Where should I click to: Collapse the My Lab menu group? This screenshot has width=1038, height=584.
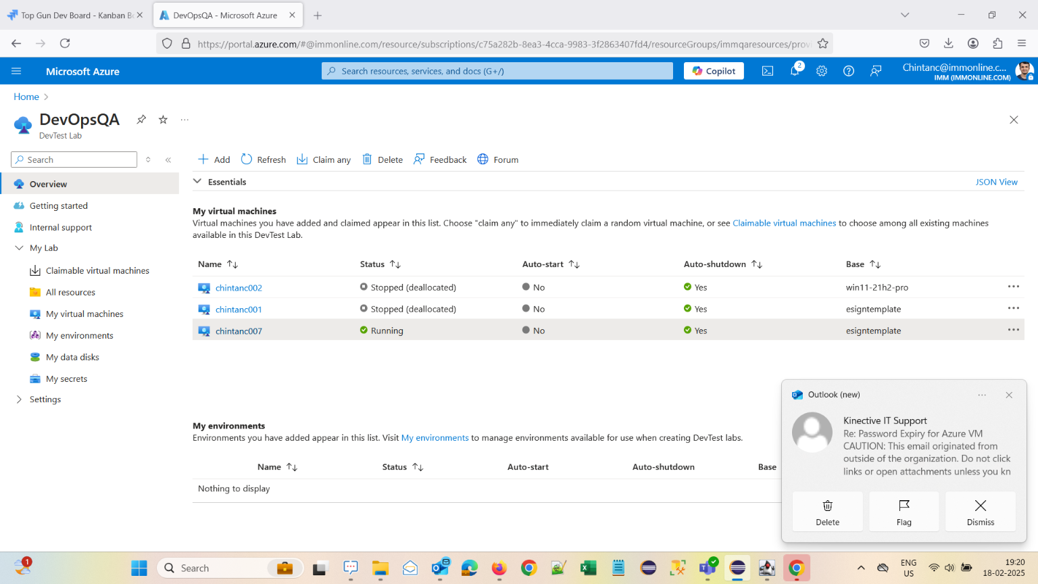click(19, 248)
